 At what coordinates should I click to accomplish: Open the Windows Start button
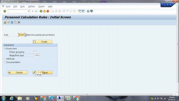(3, 98)
